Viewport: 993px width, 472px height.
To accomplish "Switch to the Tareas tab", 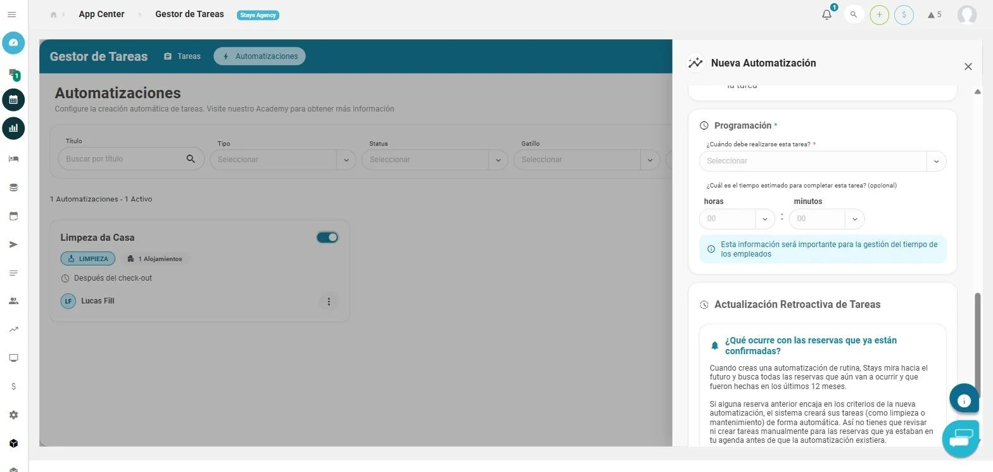I will 182,56.
